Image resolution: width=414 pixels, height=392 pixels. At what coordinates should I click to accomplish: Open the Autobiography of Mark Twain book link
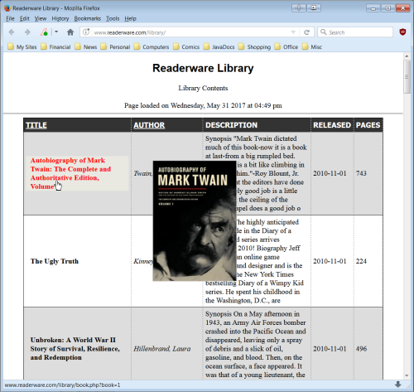pos(70,173)
